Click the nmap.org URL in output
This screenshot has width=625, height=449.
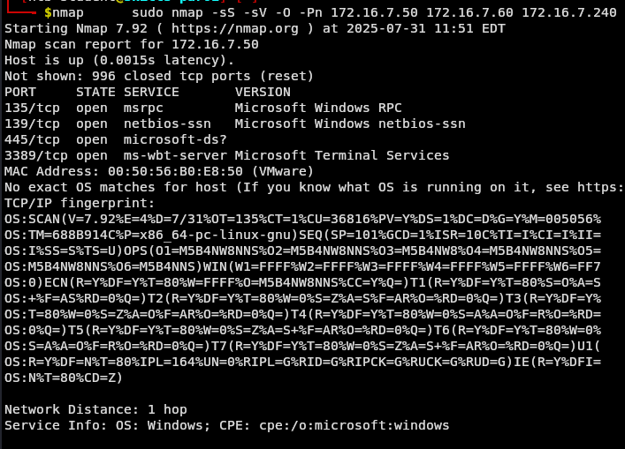235,28
